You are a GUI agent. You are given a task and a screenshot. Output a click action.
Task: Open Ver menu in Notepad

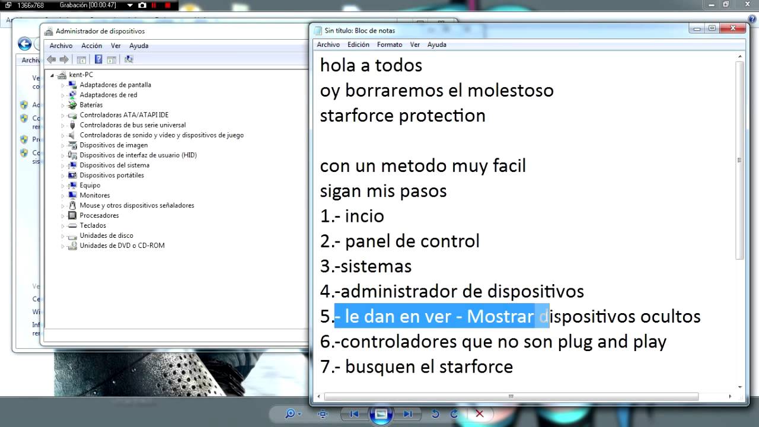pos(415,44)
